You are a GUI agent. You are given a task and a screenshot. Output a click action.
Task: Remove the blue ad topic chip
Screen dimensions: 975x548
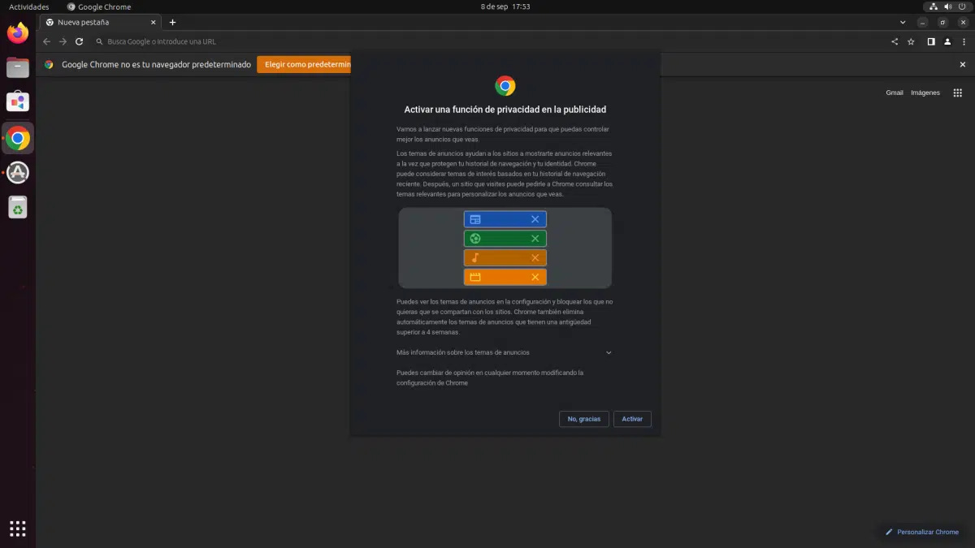535,219
